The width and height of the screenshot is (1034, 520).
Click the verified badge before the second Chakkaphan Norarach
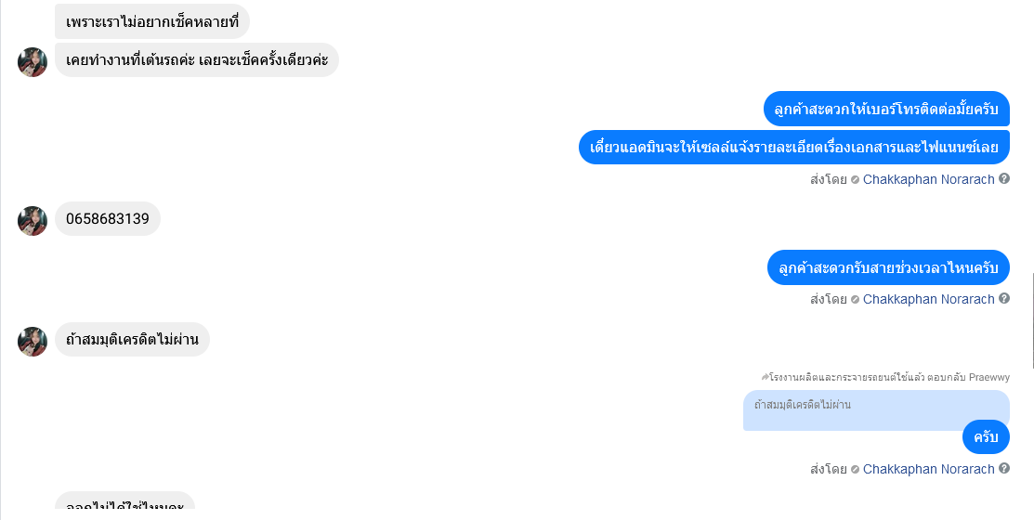click(x=855, y=299)
